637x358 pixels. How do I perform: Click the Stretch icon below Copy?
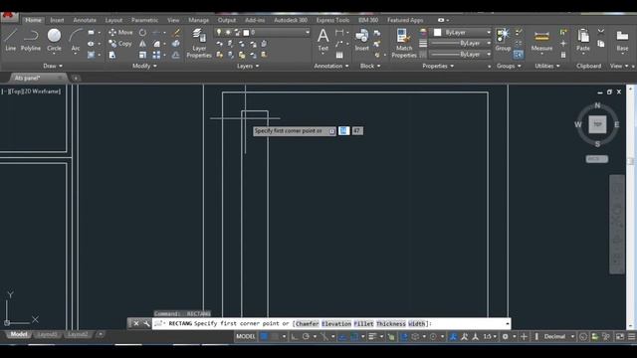click(112, 55)
